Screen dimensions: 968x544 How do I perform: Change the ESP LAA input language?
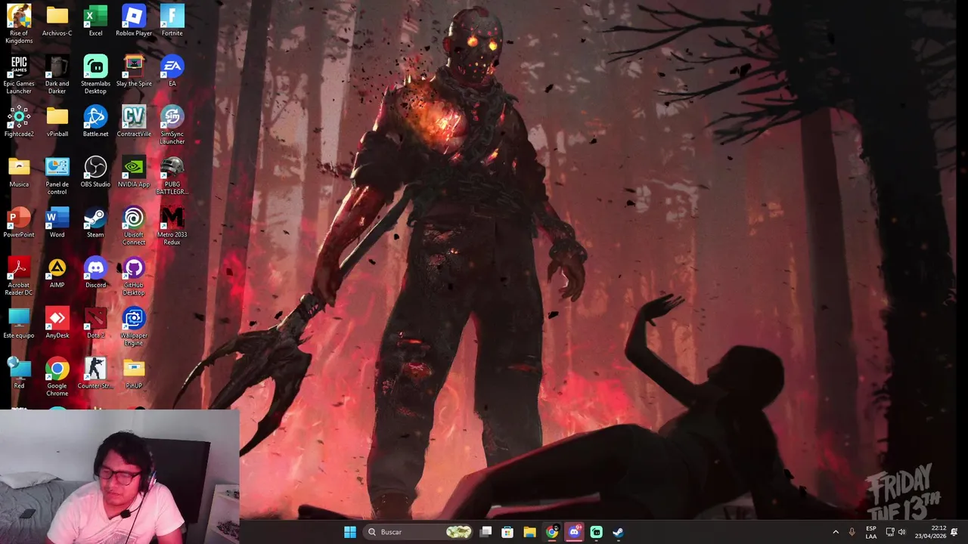click(x=871, y=532)
